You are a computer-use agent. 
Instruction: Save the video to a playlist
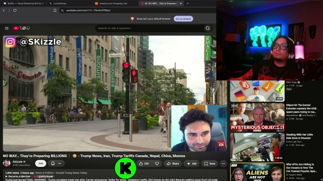[210, 164]
